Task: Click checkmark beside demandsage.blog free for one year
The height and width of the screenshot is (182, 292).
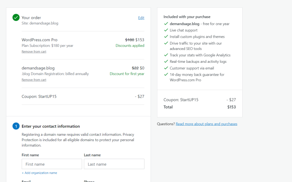Action: [x=166, y=23]
